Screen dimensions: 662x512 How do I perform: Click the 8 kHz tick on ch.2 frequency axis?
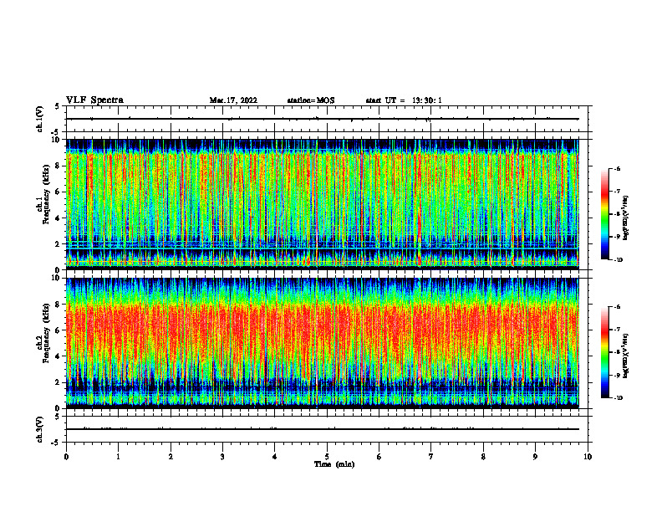[58, 305]
